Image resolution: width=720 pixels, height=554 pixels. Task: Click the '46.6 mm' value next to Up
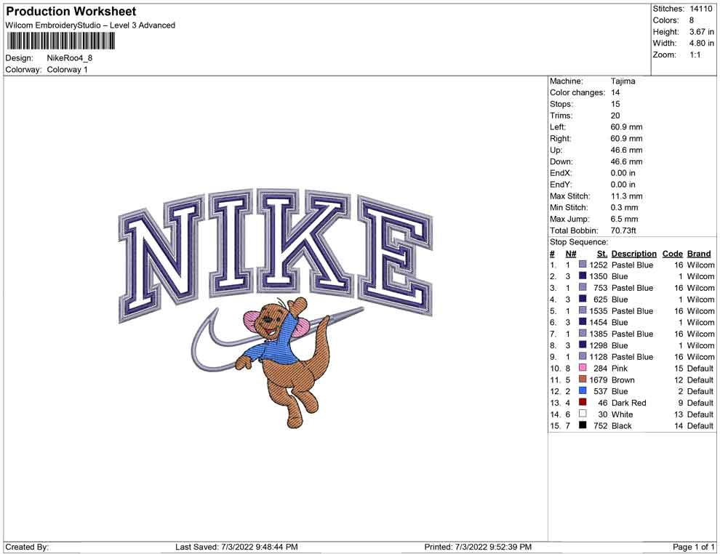tap(626, 150)
